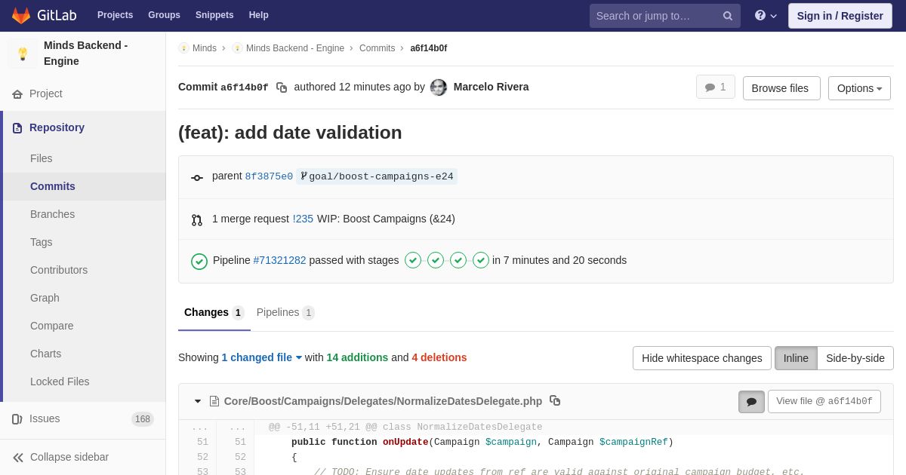Focus the Search or jump to field
This screenshot has width=906, height=475.
654,16
